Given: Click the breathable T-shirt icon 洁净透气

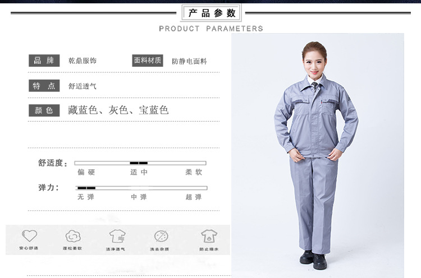Looking at the screenshot, I should [117, 237].
